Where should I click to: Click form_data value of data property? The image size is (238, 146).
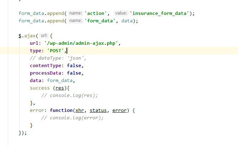60,81
